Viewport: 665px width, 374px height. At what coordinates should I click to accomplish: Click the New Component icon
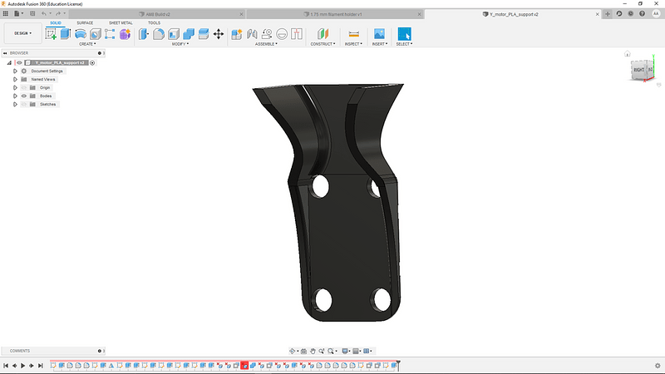(237, 34)
